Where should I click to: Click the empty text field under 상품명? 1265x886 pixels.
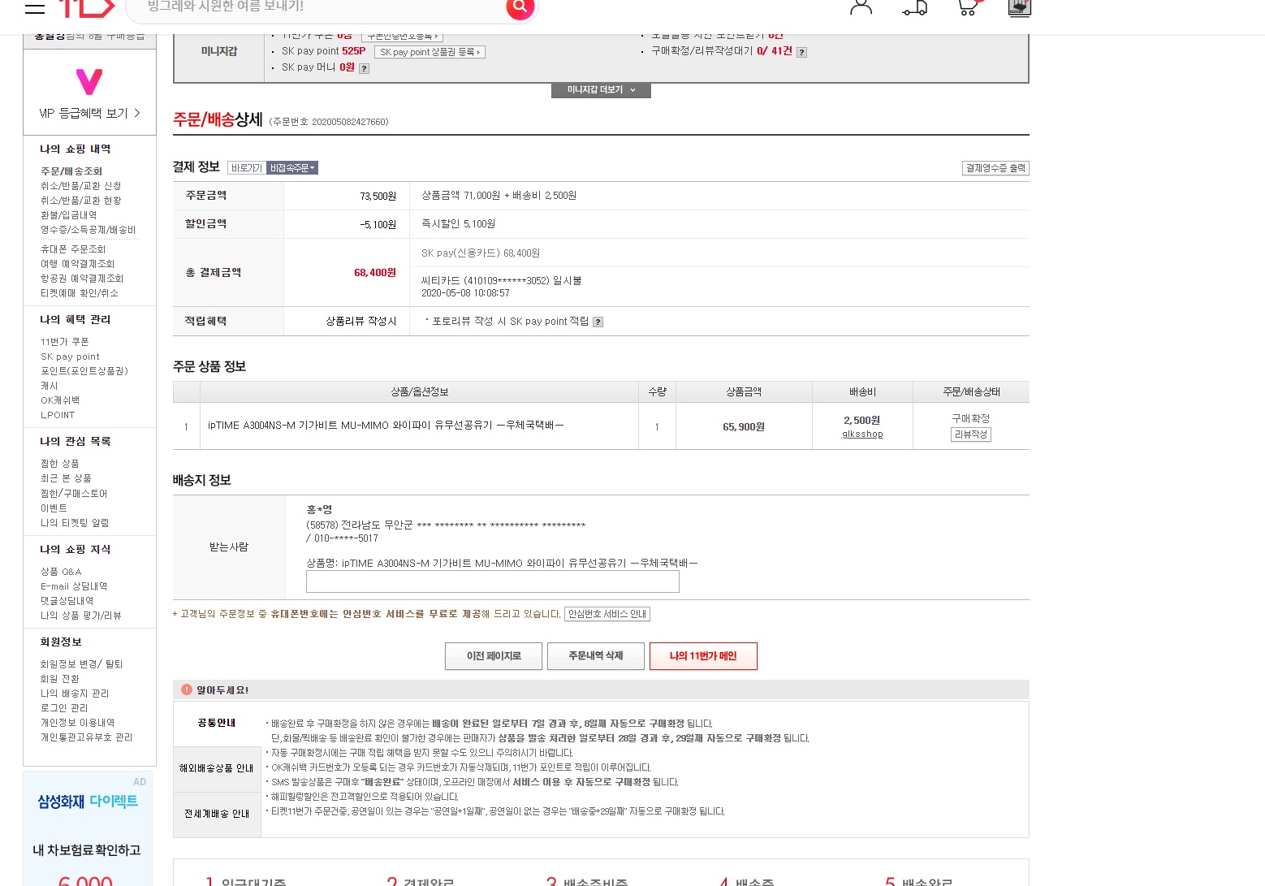tap(492, 581)
